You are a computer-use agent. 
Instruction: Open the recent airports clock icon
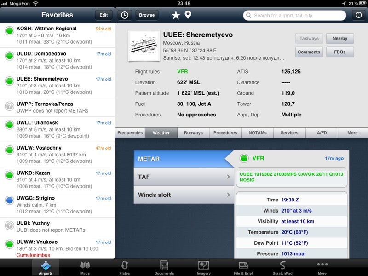pyautogui.click(x=125, y=15)
